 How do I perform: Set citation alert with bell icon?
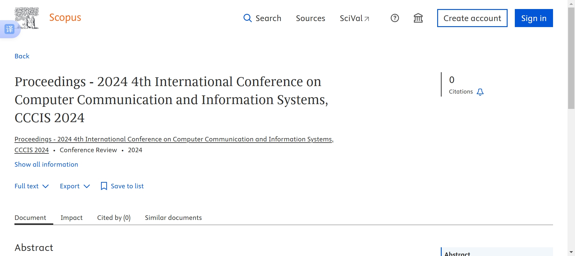[x=480, y=92]
